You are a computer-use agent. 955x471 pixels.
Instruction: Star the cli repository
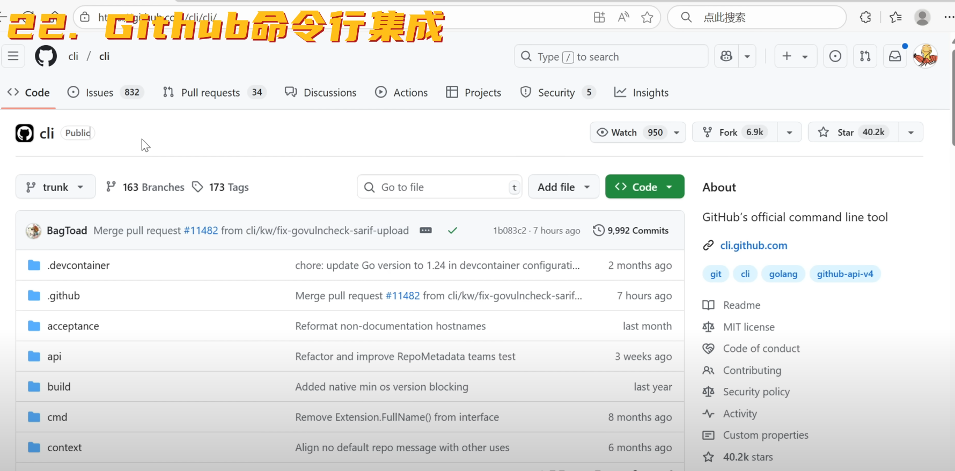pyautogui.click(x=853, y=133)
